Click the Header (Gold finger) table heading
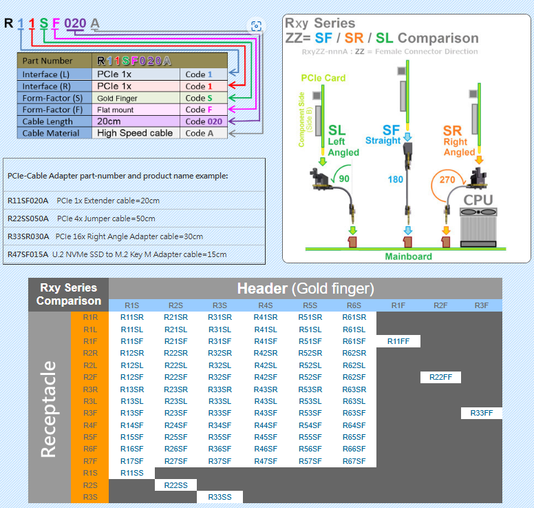The width and height of the screenshot is (534, 508). click(305, 288)
